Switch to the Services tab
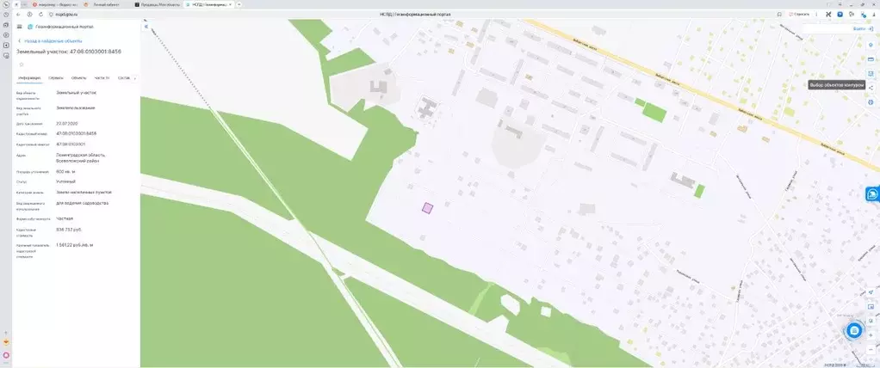The height and width of the screenshot is (368, 880). [x=55, y=77]
